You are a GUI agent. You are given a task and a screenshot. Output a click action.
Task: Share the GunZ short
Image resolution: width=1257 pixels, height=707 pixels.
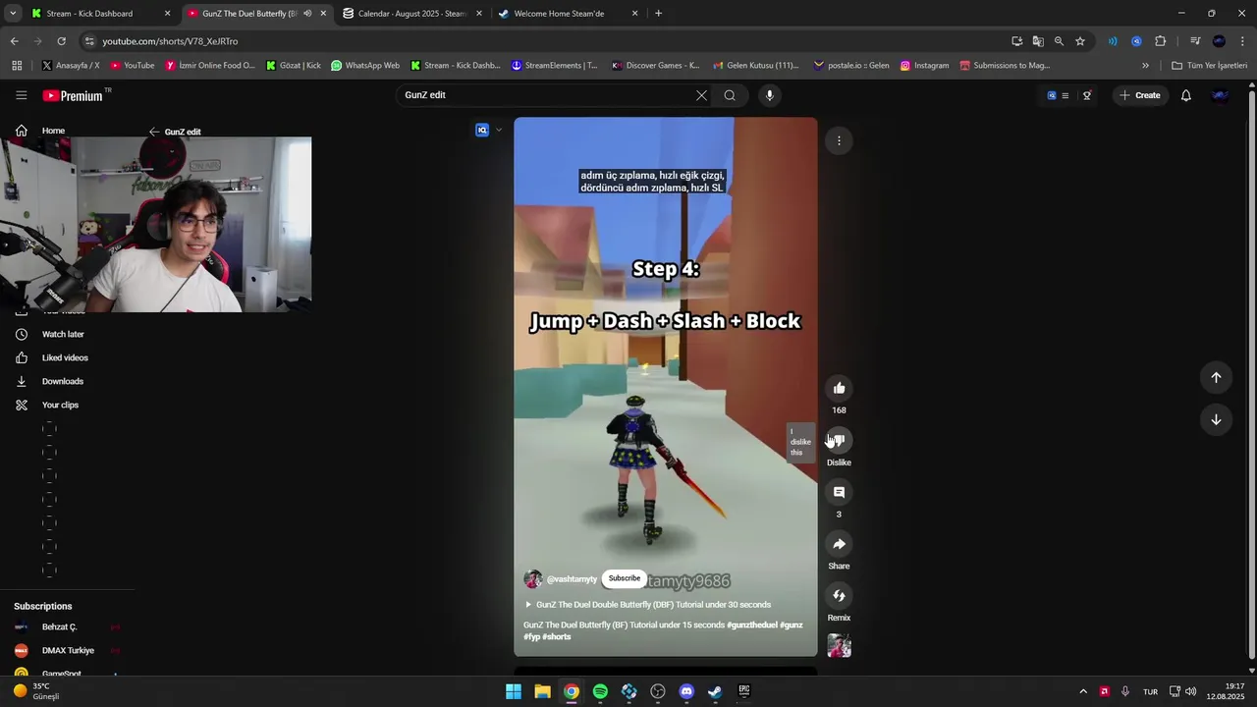pyautogui.click(x=839, y=544)
